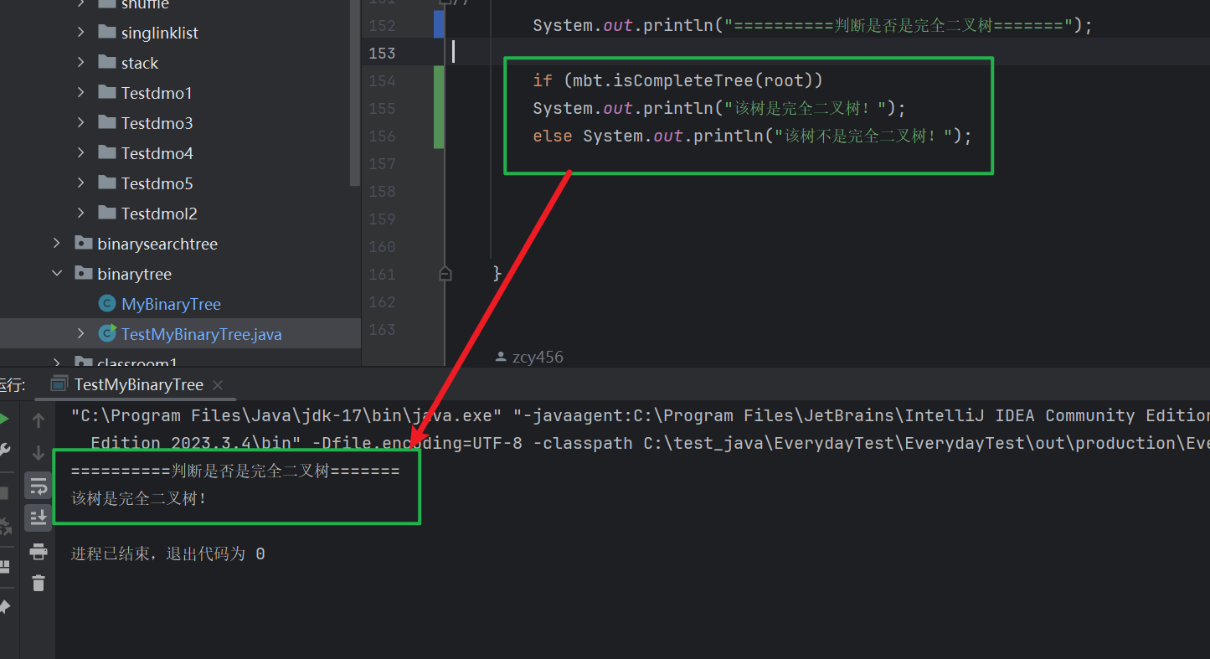Click the up-arrow stack trace icon
1210x659 pixels.
[39, 420]
